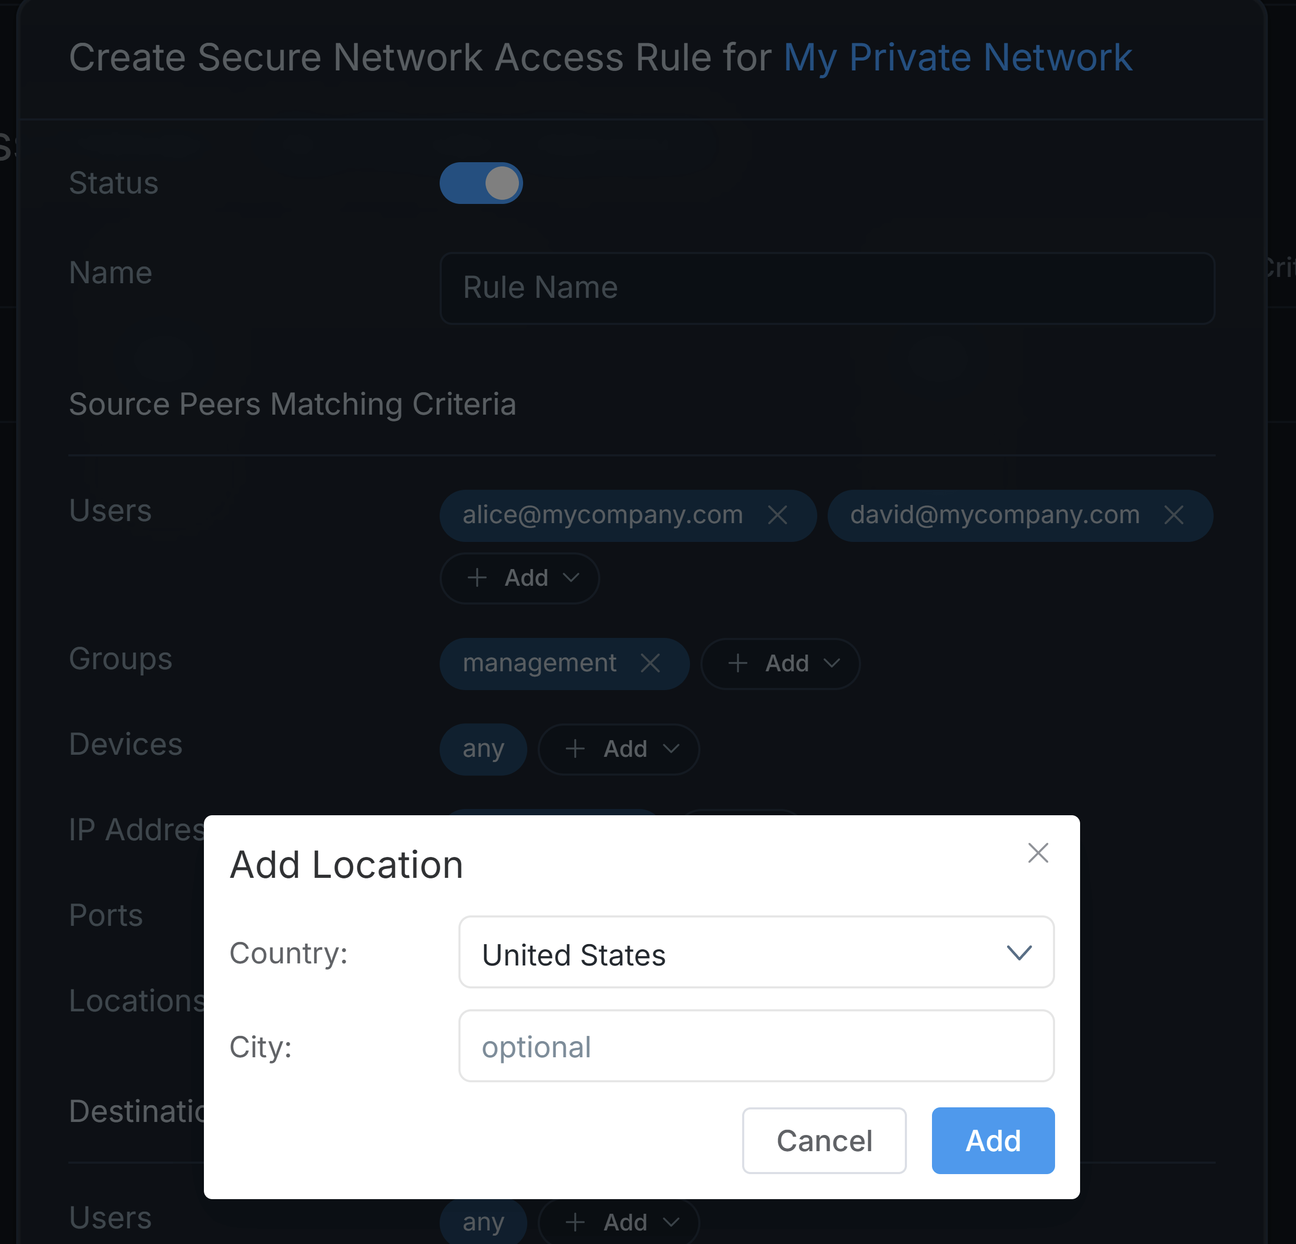
Task: Open Add dropdown for destination Users
Action: (619, 1222)
